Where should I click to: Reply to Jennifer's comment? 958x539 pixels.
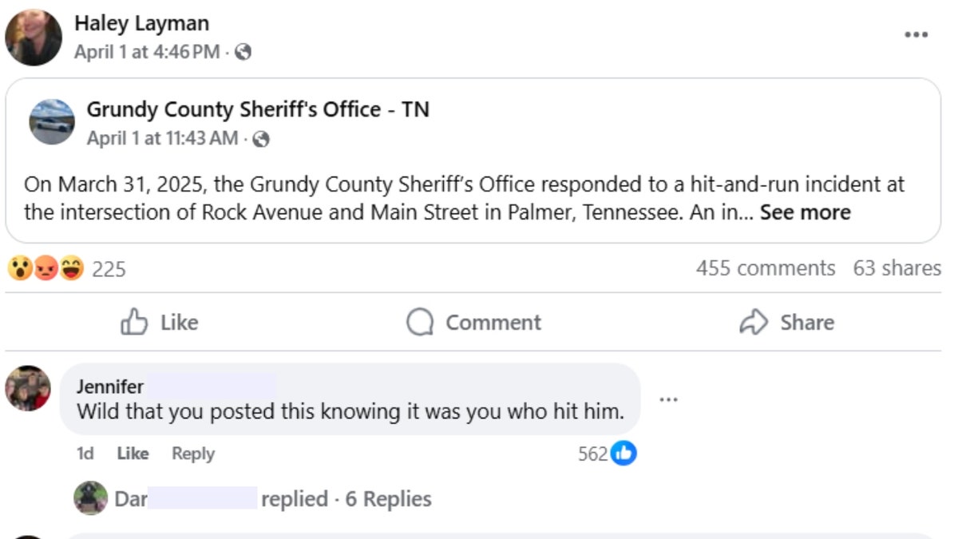(193, 454)
